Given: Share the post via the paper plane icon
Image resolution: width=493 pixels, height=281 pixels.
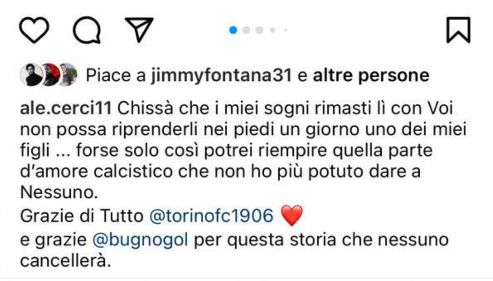Looking at the screenshot, I should pyautogui.click(x=139, y=29).
